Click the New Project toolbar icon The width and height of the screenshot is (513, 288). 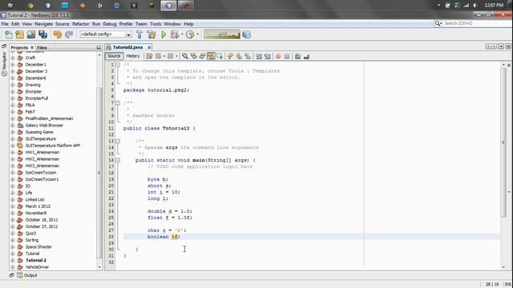click(x=19, y=34)
